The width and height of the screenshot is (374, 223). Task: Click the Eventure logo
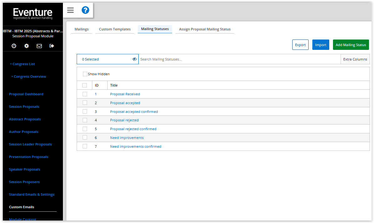(x=33, y=13)
